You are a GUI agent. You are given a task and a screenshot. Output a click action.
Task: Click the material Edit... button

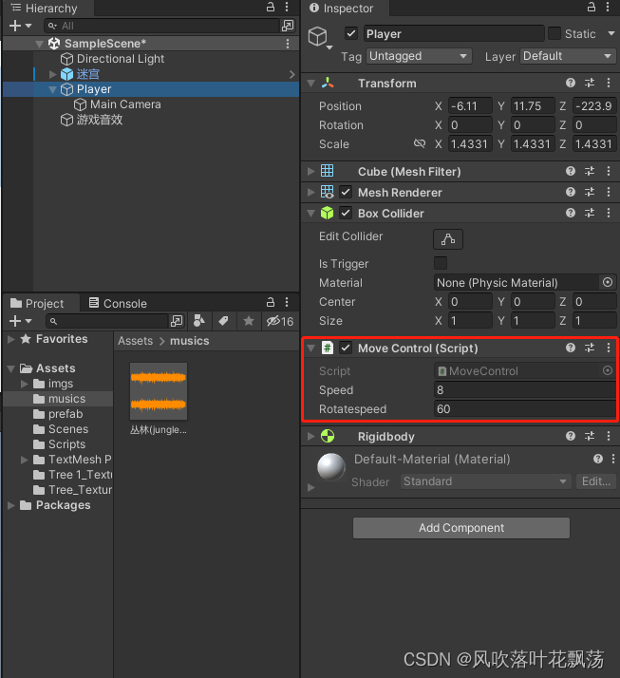(596, 481)
